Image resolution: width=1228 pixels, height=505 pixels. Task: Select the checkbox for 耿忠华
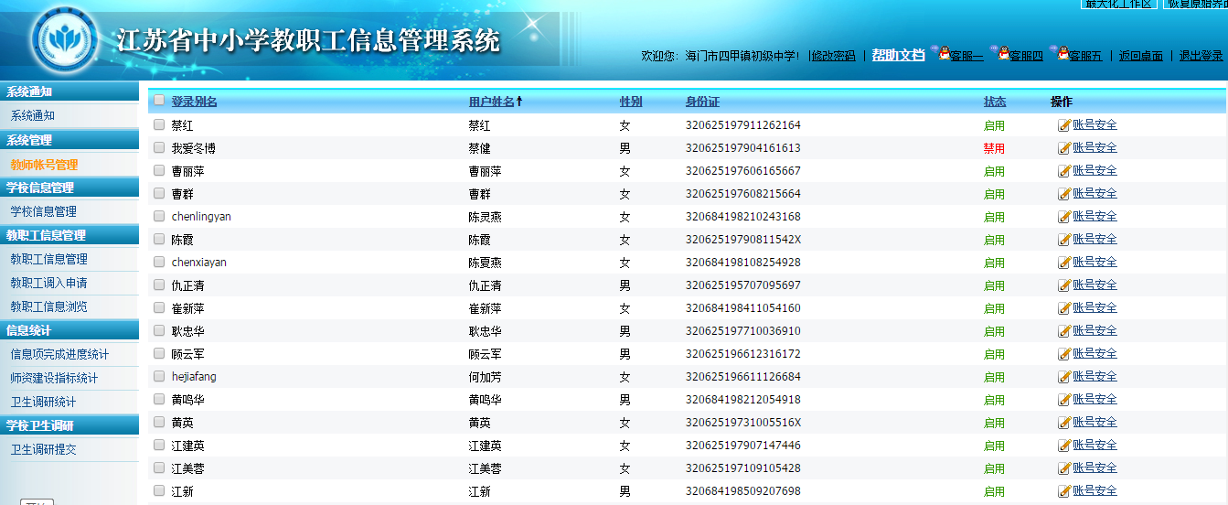click(159, 330)
